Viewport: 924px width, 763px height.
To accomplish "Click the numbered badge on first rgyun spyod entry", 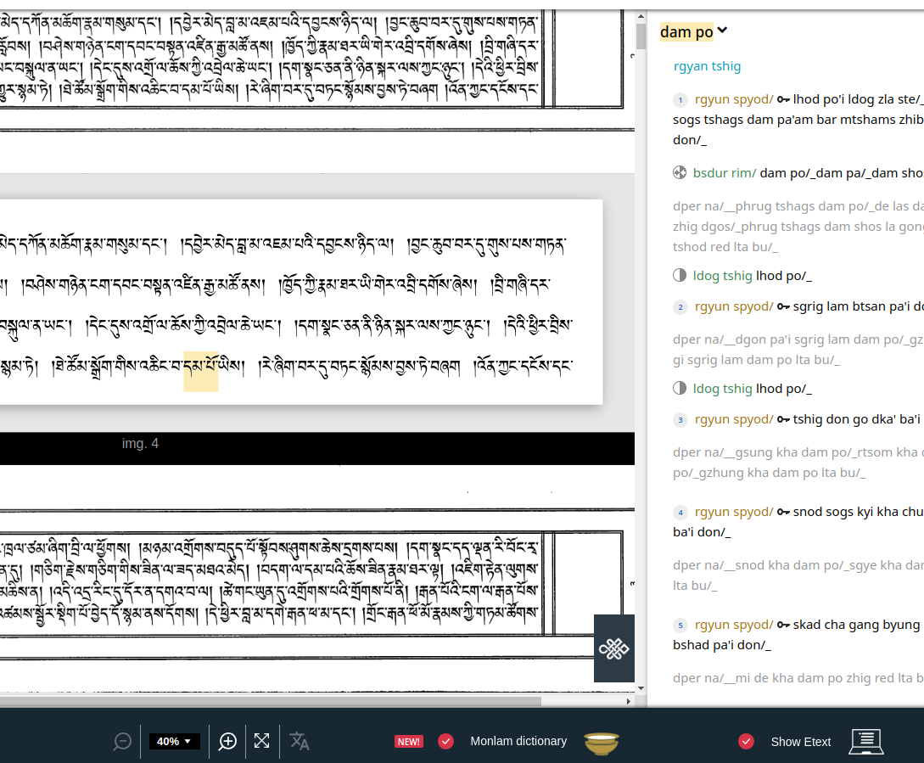I will pos(680,99).
